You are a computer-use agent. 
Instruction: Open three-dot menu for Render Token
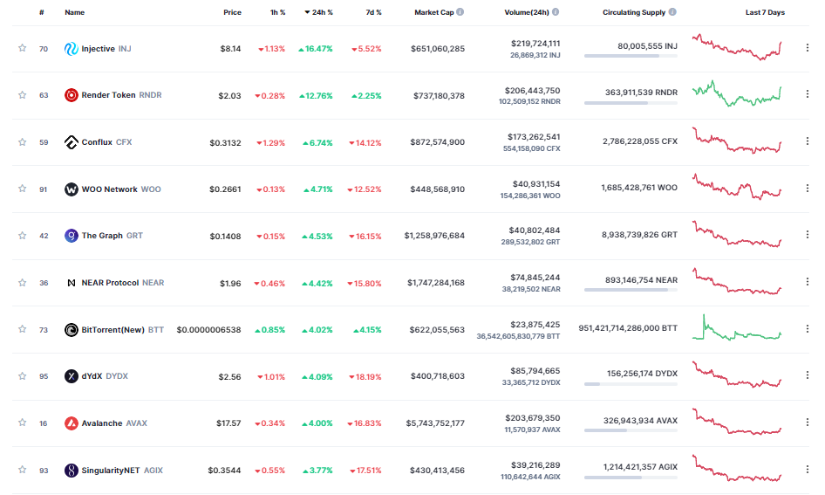pos(807,93)
